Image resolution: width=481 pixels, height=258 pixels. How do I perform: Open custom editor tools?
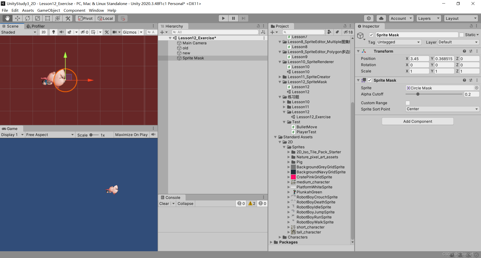point(68,18)
